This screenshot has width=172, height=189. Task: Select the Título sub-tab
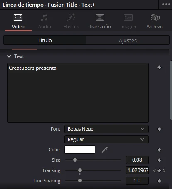(x=45, y=40)
